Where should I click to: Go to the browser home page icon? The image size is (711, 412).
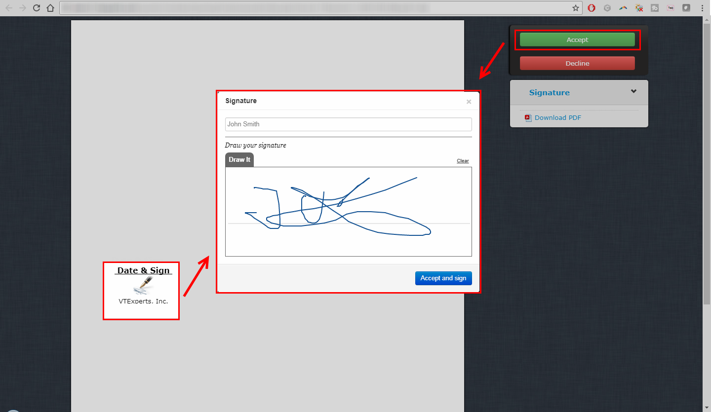tap(50, 8)
